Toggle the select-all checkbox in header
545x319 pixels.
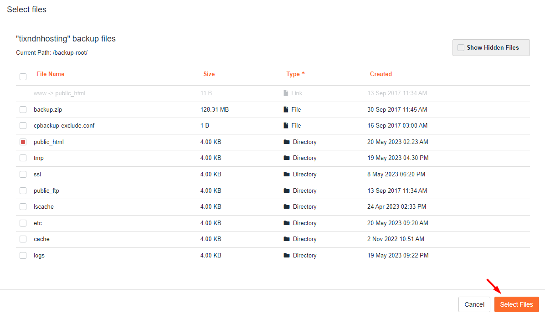click(x=23, y=77)
